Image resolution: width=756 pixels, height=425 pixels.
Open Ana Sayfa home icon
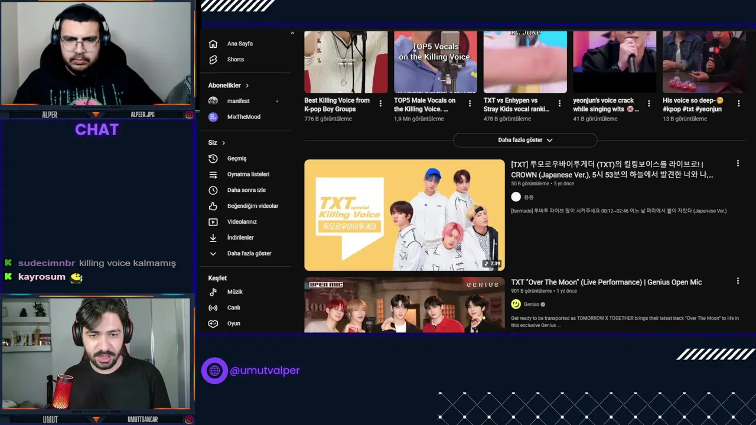[x=213, y=44]
